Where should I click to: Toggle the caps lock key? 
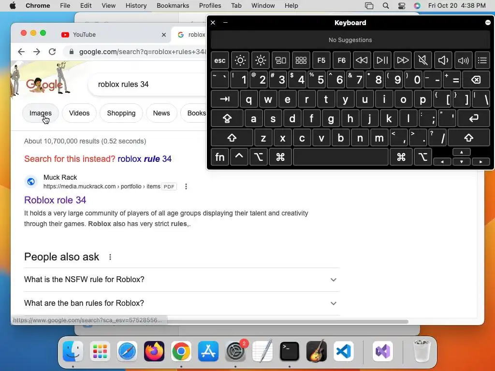click(x=227, y=119)
